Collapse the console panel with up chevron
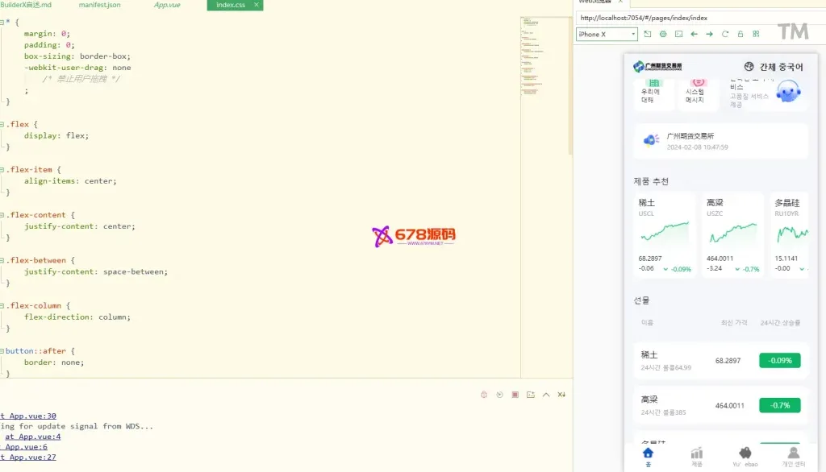 click(x=546, y=395)
